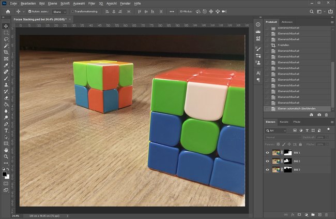The width and height of the screenshot is (336, 219).
Task: Click the Bild 2 layer mask thumbnail
Action: tap(288, 161)
